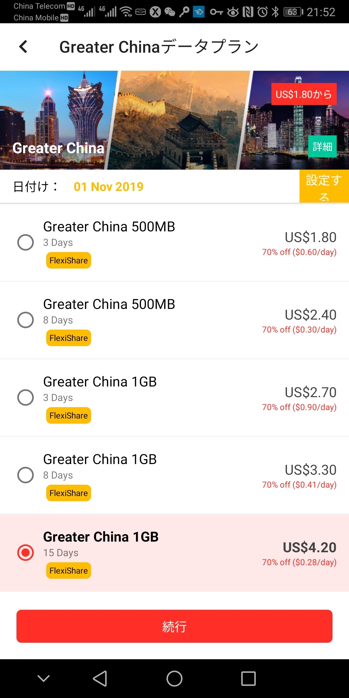The width and height of the screenshot is (349, 698).
Task: Tap the US$2.70 price on 1GB 3 Days
Action: pos(311,392)
